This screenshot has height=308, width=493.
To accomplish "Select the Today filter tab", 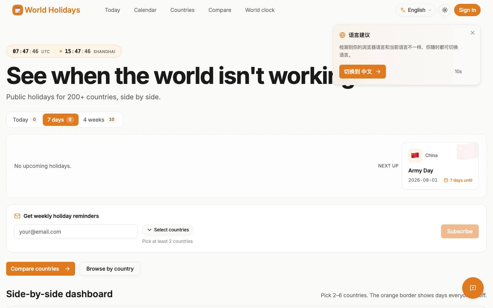I will point(25,120).
